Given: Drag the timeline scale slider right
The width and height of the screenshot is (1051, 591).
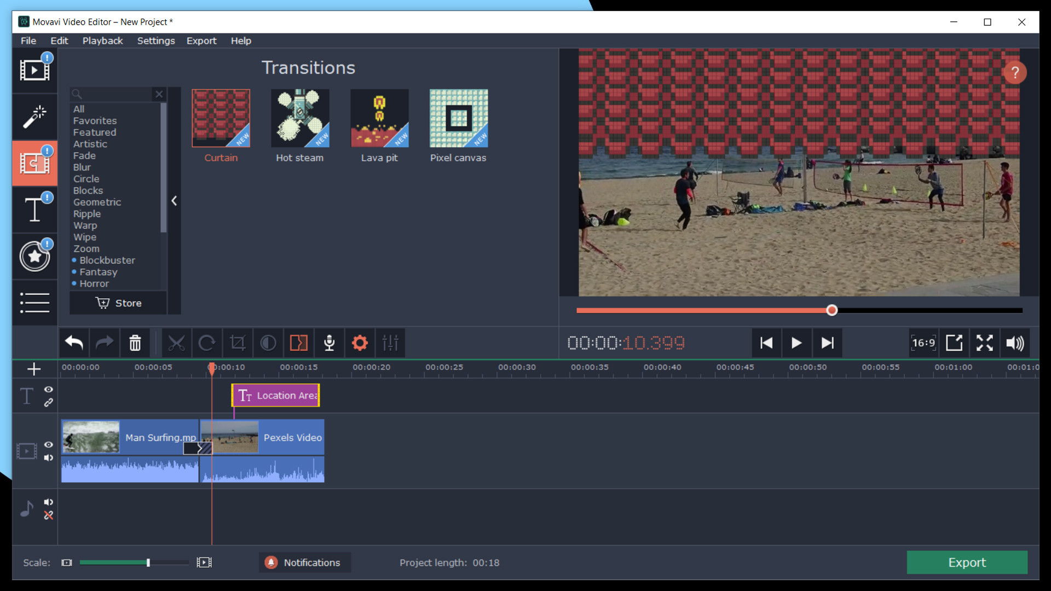Looking at the screenshot, I should point(147,562).
